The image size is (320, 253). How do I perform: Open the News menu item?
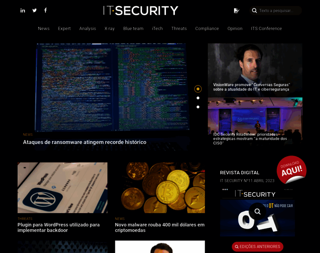[x=44, y=28]
